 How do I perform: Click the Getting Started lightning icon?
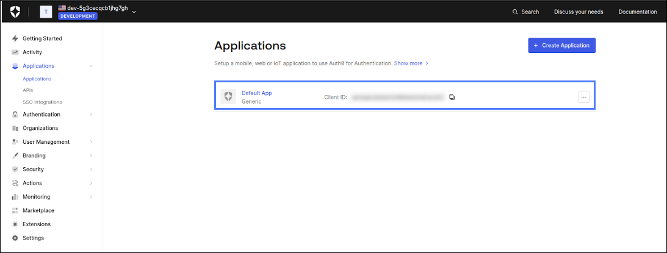coord(15,38)
